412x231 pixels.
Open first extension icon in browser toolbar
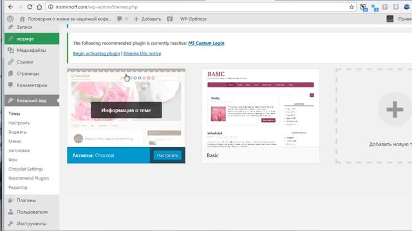point(364,8)
